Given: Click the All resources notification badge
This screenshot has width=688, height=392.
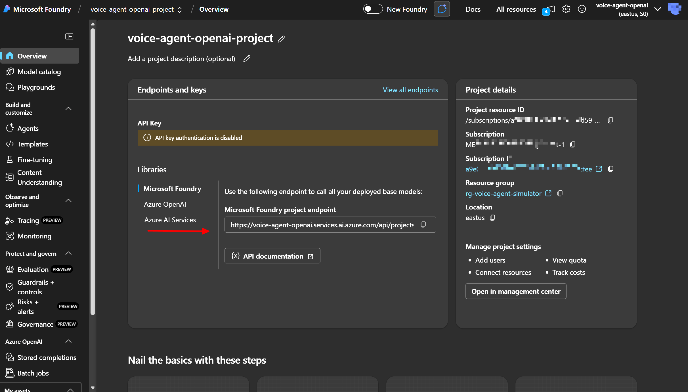Looking at the screenshot, I should pos(546,12).
